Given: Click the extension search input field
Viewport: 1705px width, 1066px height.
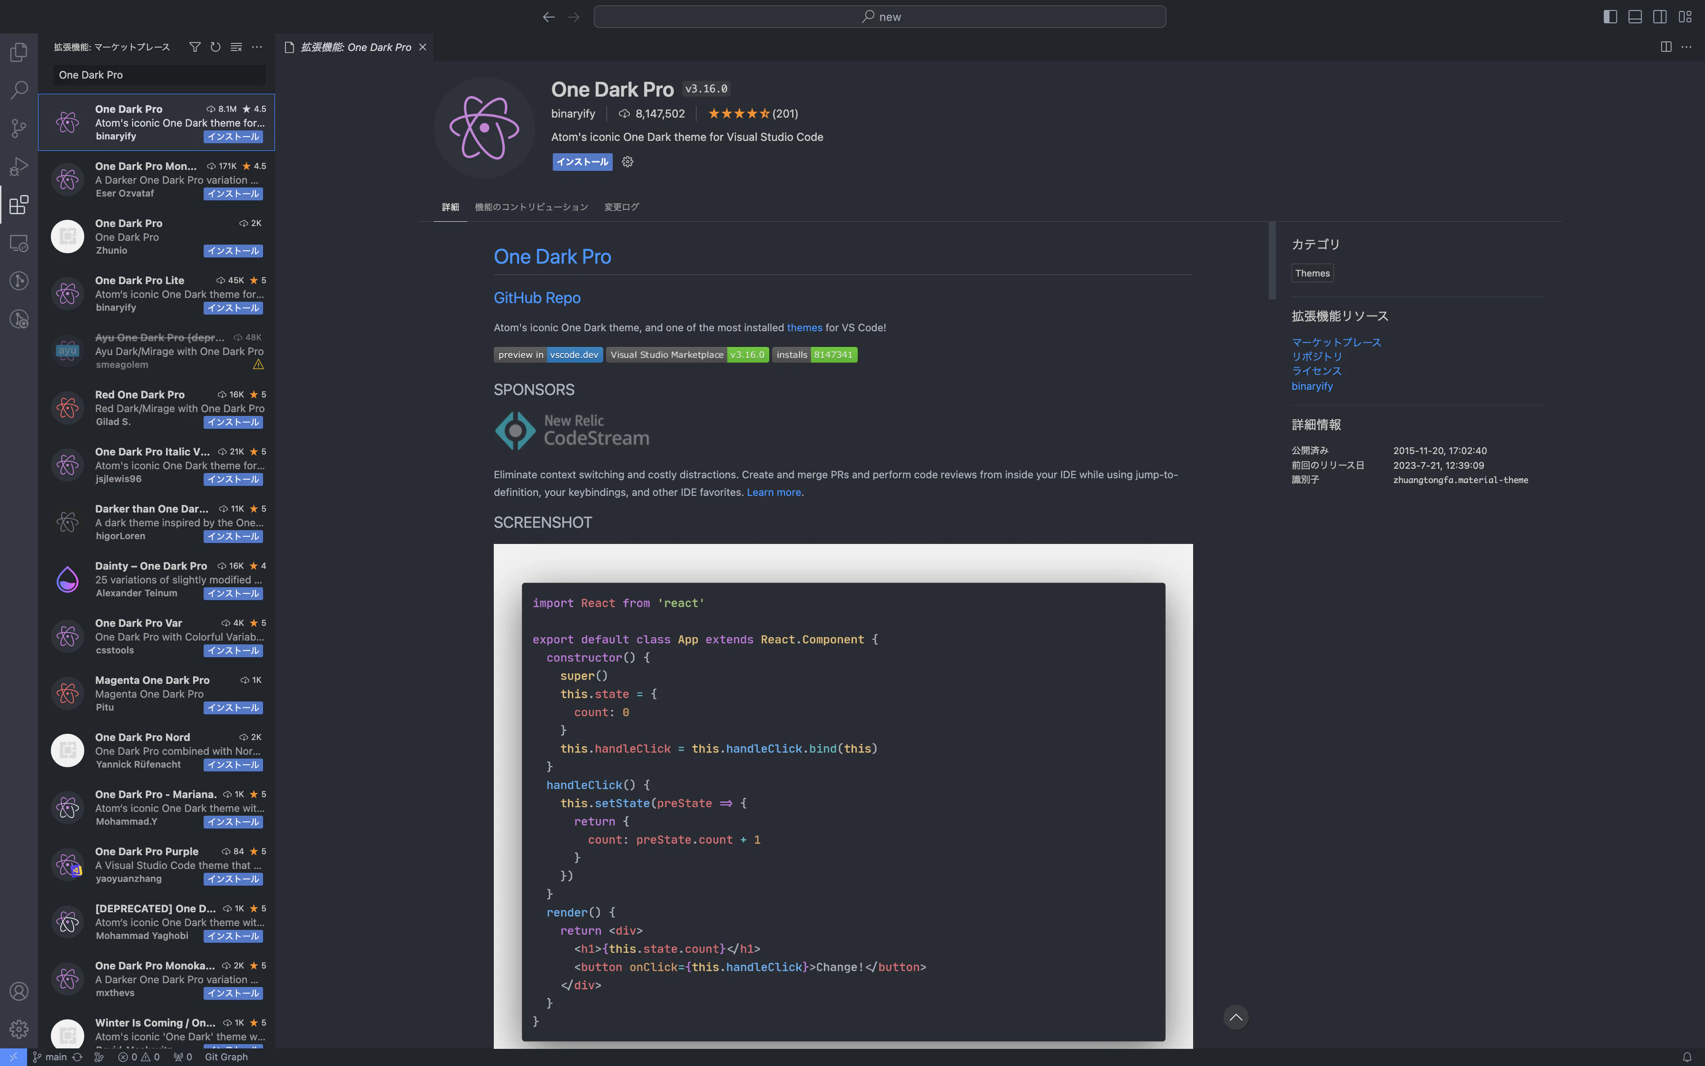Looking at the screenshot, I should coord(160,75).
